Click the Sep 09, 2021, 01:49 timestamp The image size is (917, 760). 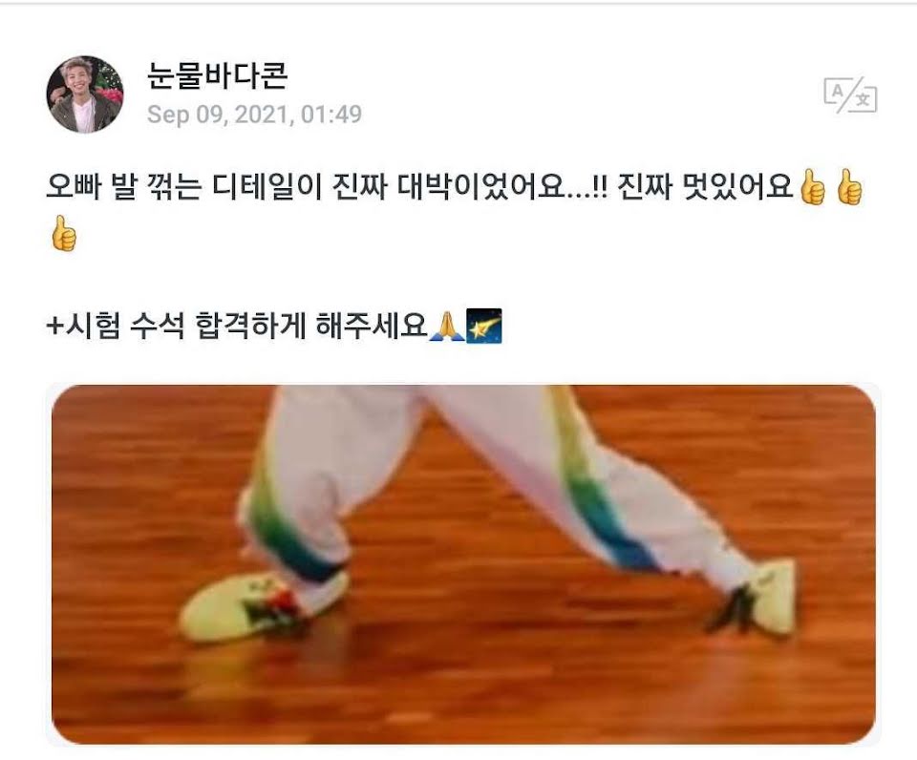pyautogui.click(x=254, y=115)
